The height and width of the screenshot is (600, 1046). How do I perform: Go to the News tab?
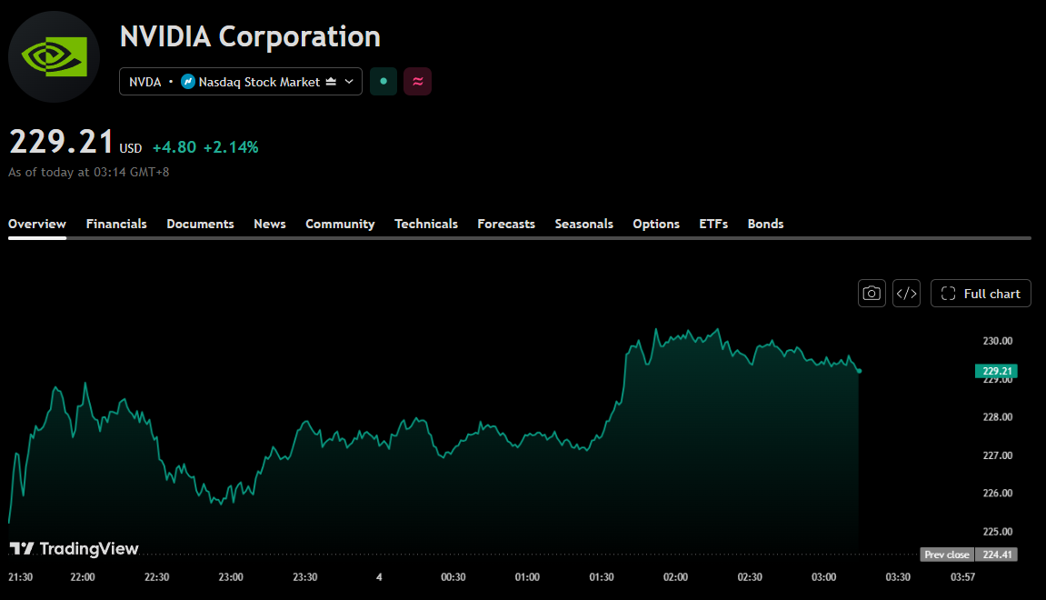[270, 225]
